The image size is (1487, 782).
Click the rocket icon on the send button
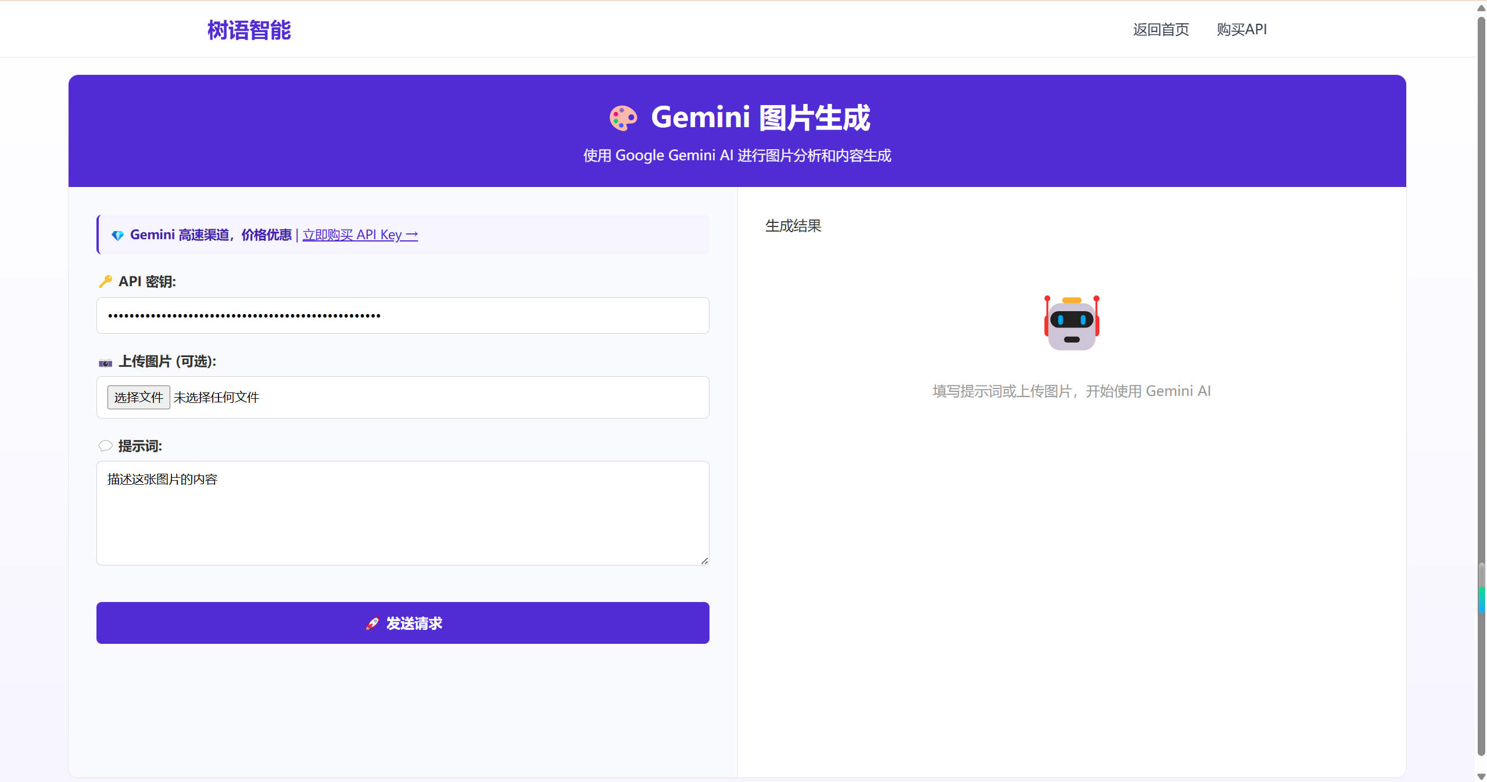click(372, 624)
